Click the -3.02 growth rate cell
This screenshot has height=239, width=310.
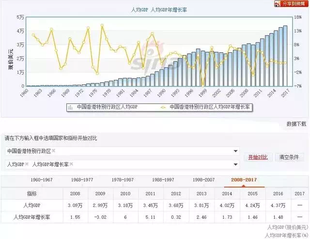(x=100, y=217)
